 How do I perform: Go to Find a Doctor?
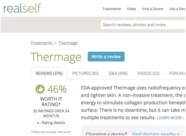pos(153,9)
